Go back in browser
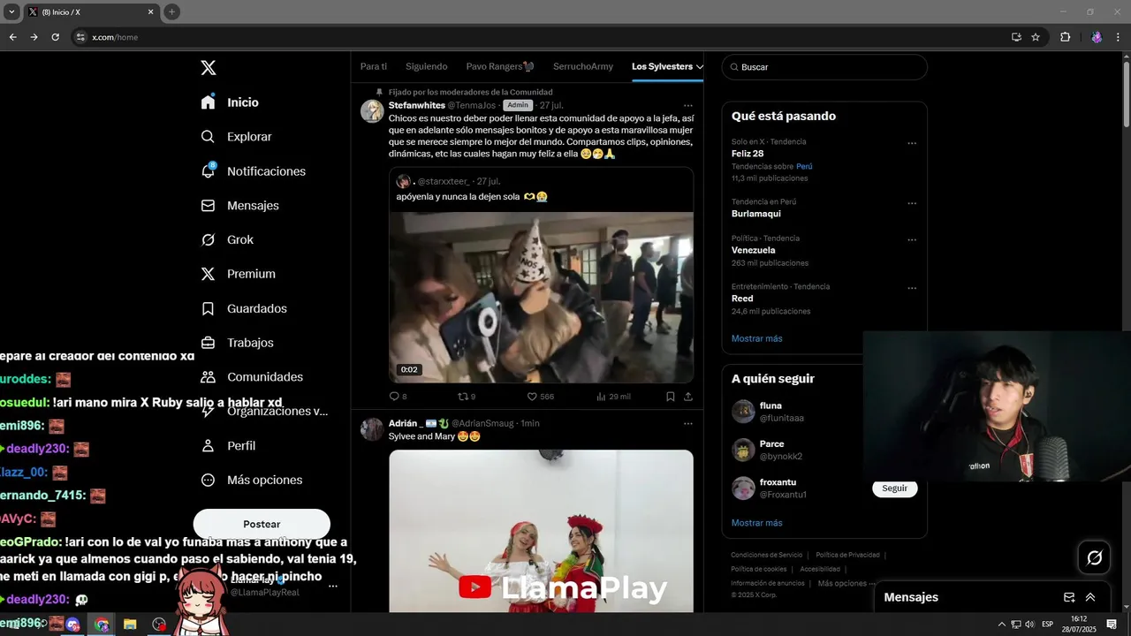Image resolution: width=1131 pixels, height=636 pixels. [x=12, y=37]
